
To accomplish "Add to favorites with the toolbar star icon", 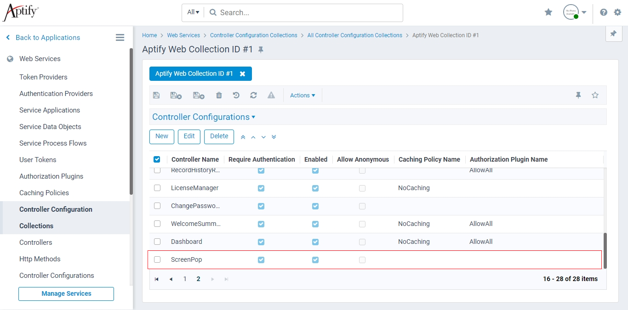I will [x=595, y=96].
